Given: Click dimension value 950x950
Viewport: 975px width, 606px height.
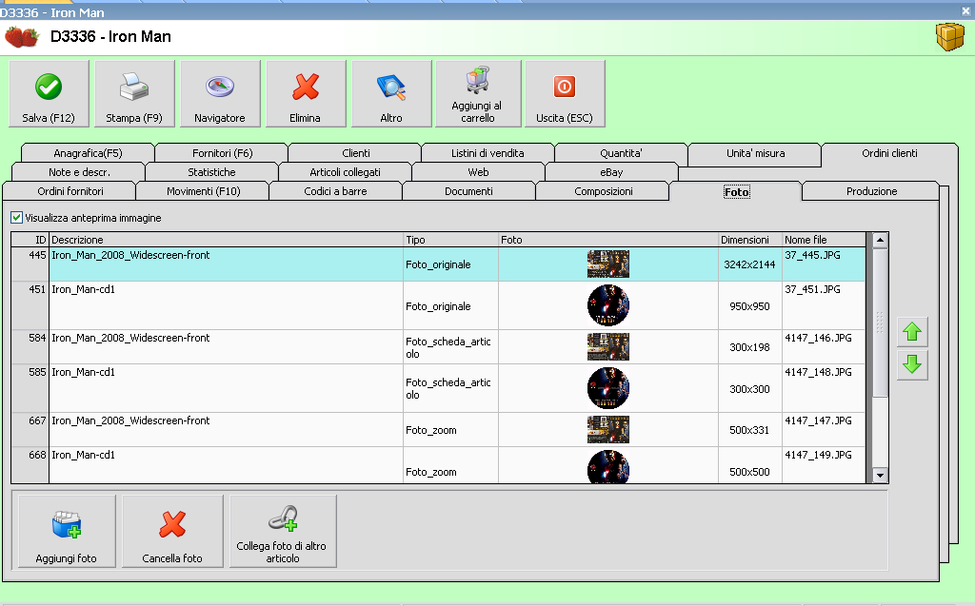Looking at the screenshot, I should 749,305.
